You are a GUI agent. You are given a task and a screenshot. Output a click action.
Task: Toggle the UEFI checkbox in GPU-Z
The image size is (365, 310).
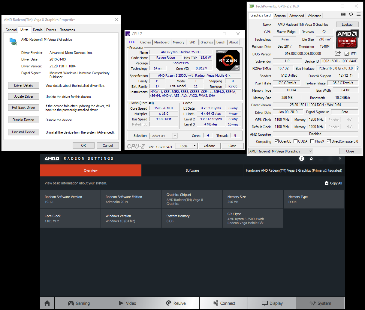click(x=346, y=54)
